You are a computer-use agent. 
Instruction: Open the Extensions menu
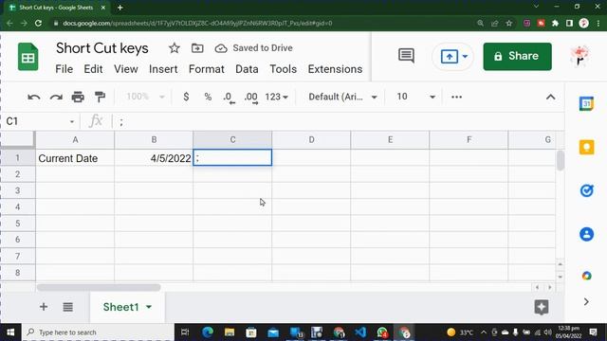[335, 69]
